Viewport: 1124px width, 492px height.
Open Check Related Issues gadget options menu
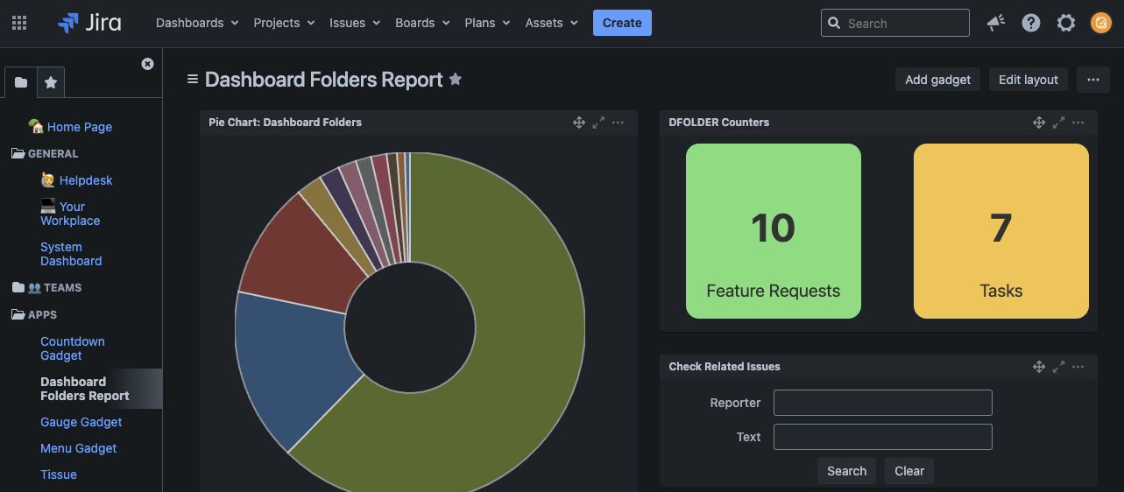point(1078,367)
